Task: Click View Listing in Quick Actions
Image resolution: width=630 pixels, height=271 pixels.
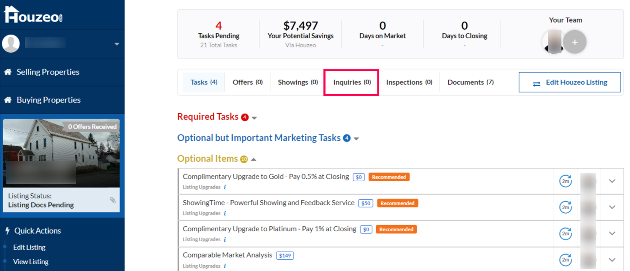Action: pyautogui.click(x=31, y=262)
